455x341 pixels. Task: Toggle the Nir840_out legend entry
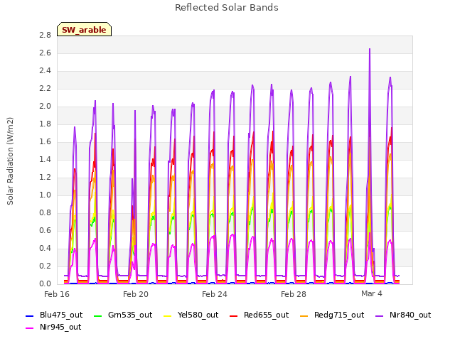[403, 315]
